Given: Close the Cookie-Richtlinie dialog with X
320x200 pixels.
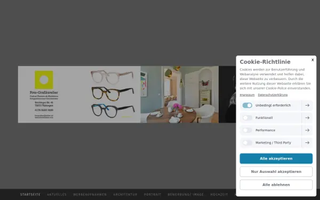Looking at the screenshot, I should click(x=313, y=60).
